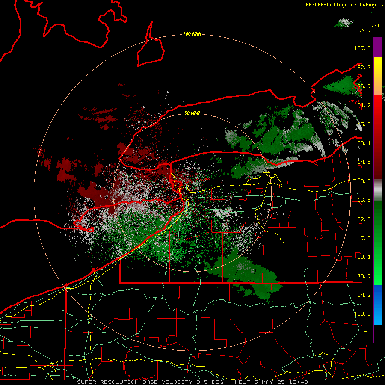
Task: Click the -0.9 velocity scale value
Action: click(364, 181)
